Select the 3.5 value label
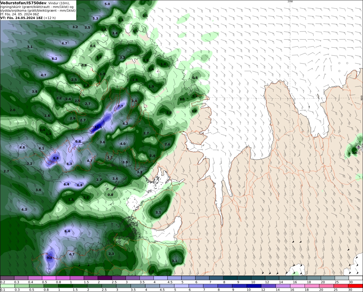 click(x=87, y=27)
